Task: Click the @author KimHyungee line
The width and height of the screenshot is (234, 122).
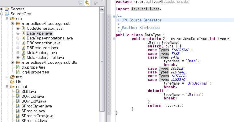Action: [141, 28]
